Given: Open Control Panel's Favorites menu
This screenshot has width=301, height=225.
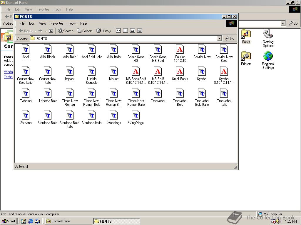Looking at the screenshot, I should [43, 9].
